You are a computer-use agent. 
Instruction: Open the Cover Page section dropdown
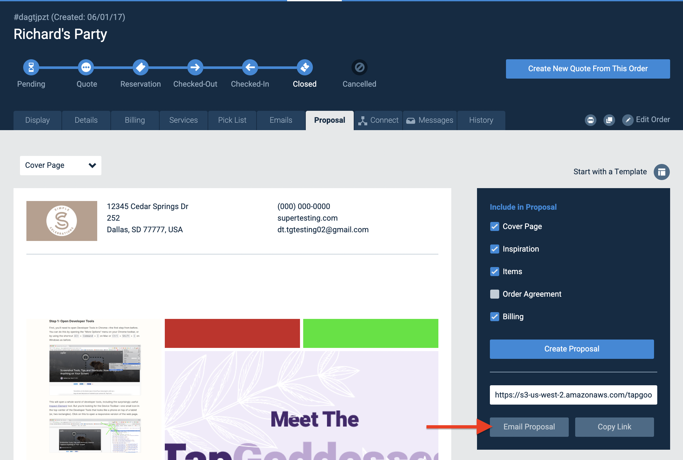pos(61,166)
